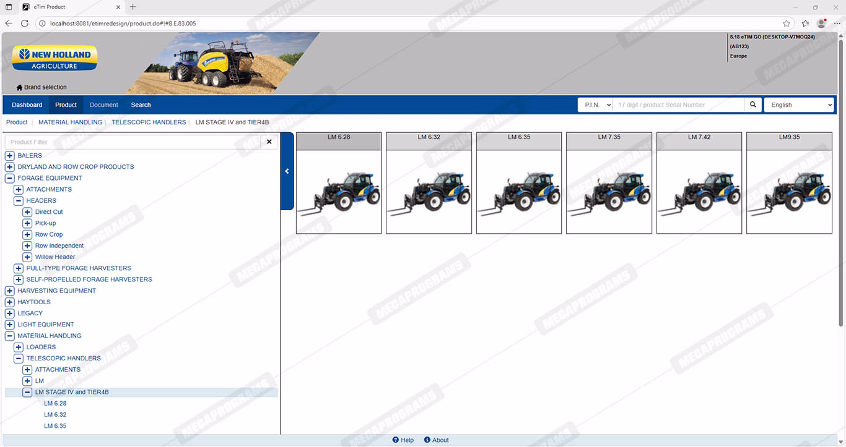
Task: Collapse the FORAGE EQUIPMENT tree node
Action: coord(10,178)
